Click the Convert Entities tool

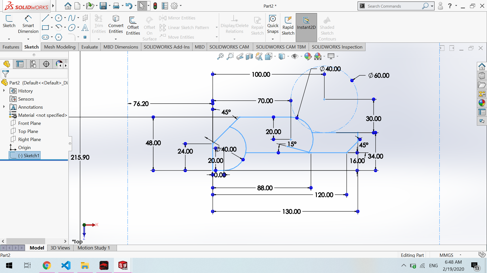pyautogui.click(x=116, y=25)
